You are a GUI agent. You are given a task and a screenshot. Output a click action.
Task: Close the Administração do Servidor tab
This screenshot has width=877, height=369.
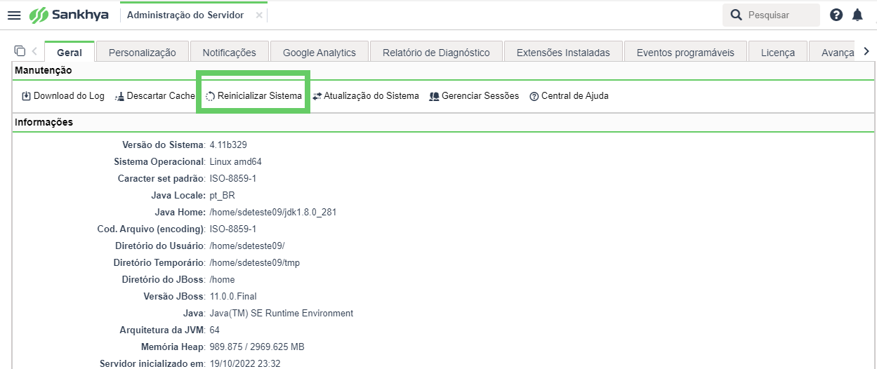[259, 15]
